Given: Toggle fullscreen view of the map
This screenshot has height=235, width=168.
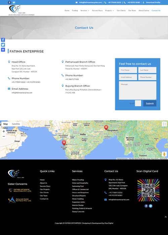Looking at the screenshot, I should (x=164, y=124).
